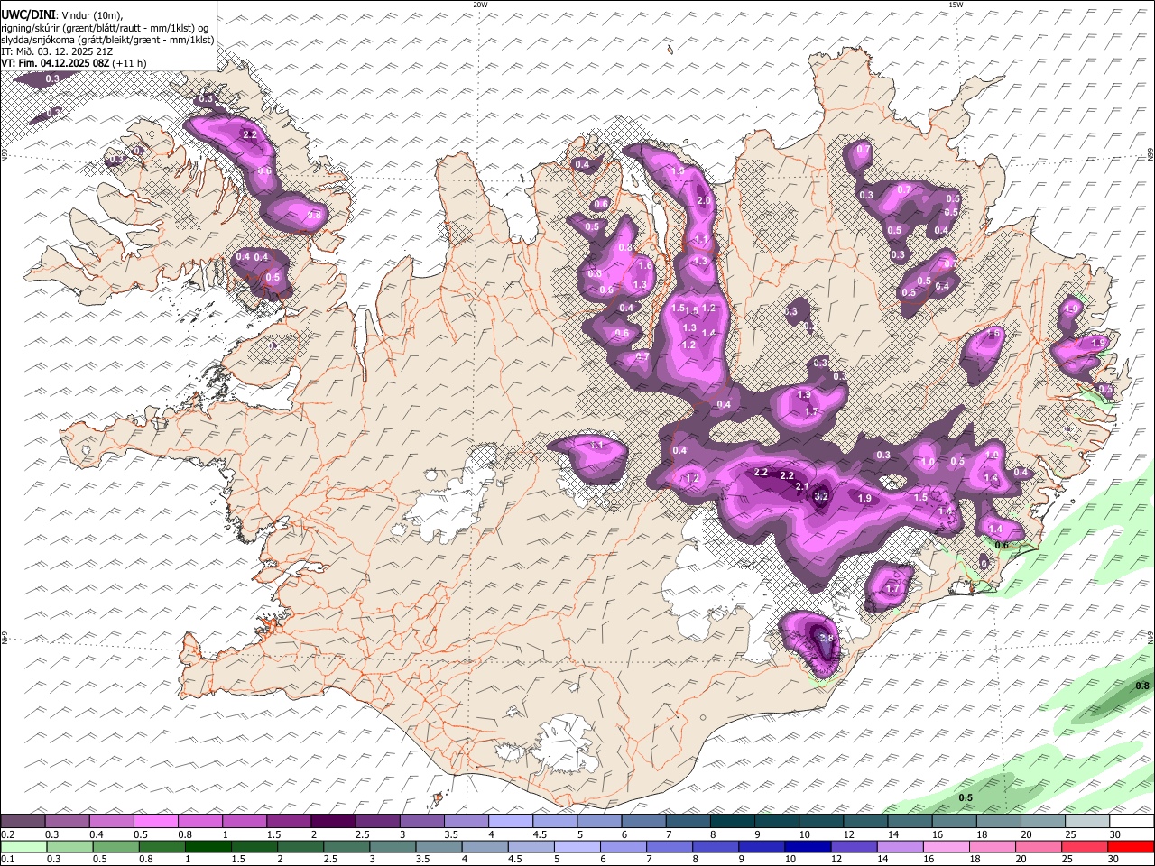Viewport: 1155px width, 866px height.
Task: Pick the upper scale swatch between 6 and 7
Action: tap(643, 822)
